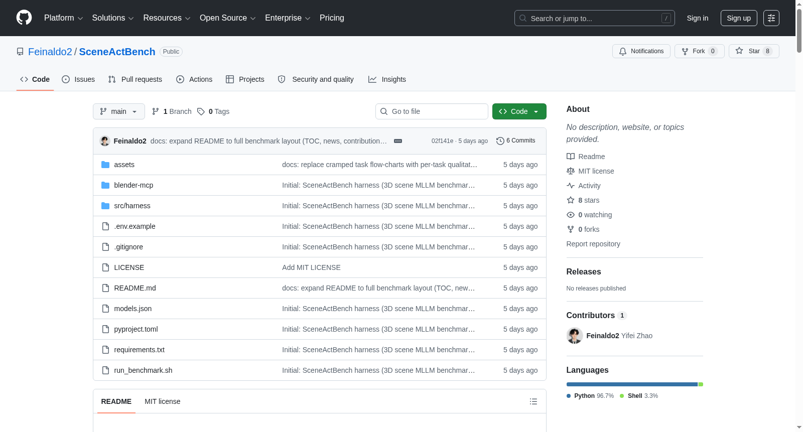Star the SceneActBench repository
Viewport: 803px width, 432px height.
point(754,51)
